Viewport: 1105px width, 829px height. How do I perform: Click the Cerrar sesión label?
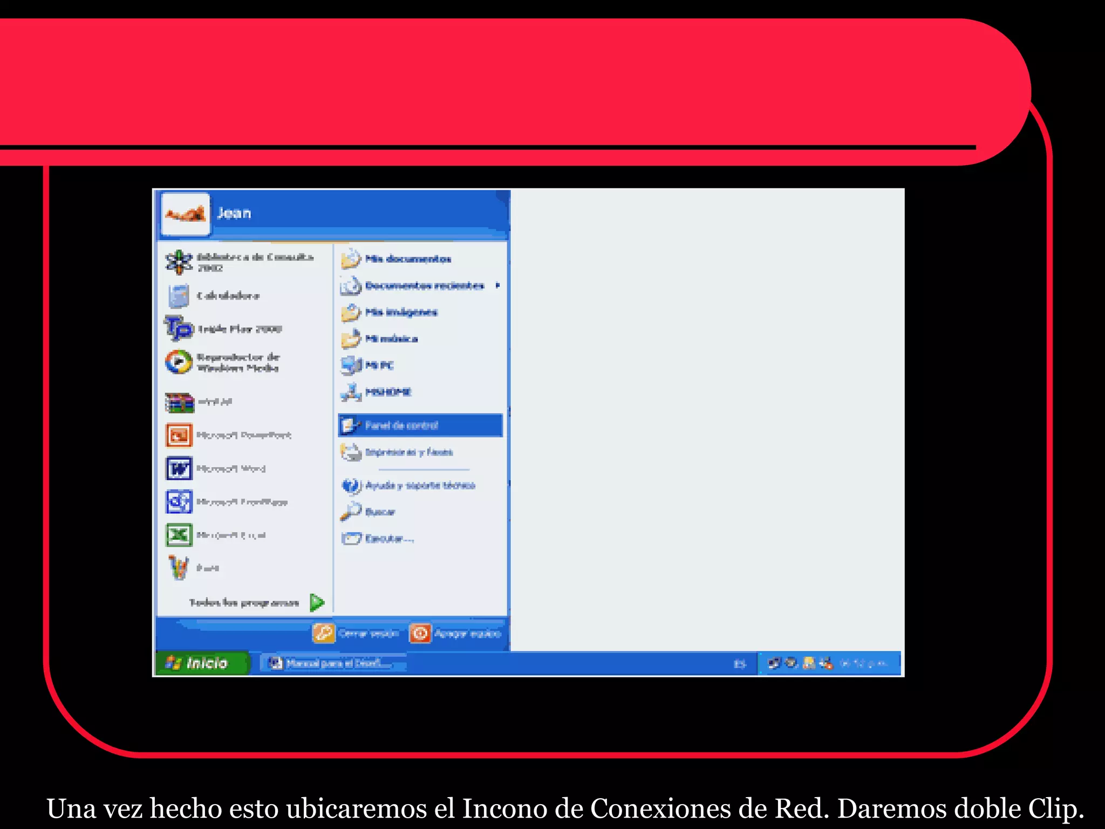point(369,634)
